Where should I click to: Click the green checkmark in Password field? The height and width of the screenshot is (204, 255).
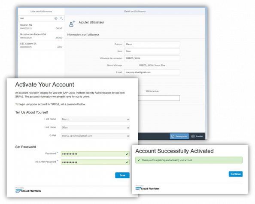point(127,154)
